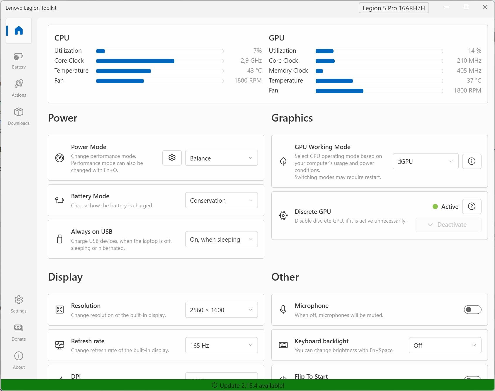Open the Battery page in sidebar

pyautogui.click(x=19, y=61)
